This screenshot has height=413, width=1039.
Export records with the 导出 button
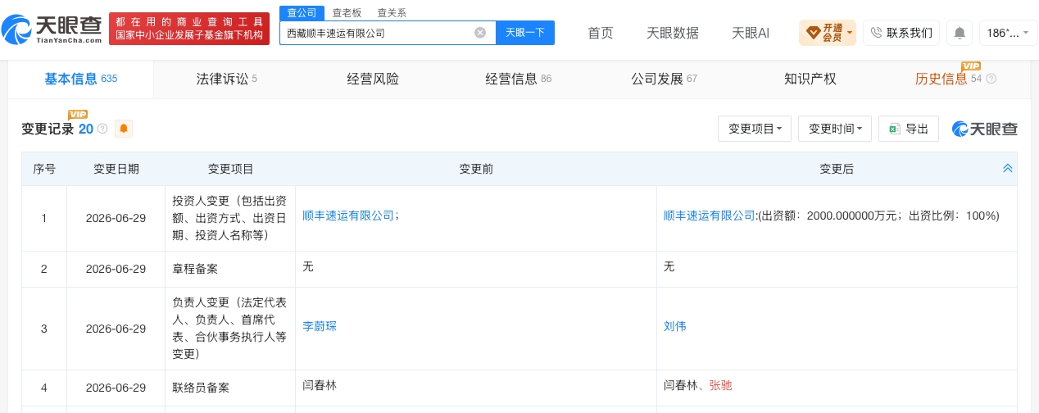[909, 129]
